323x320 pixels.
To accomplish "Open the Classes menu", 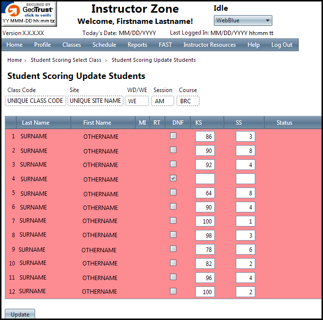I will tap(72, 45).
